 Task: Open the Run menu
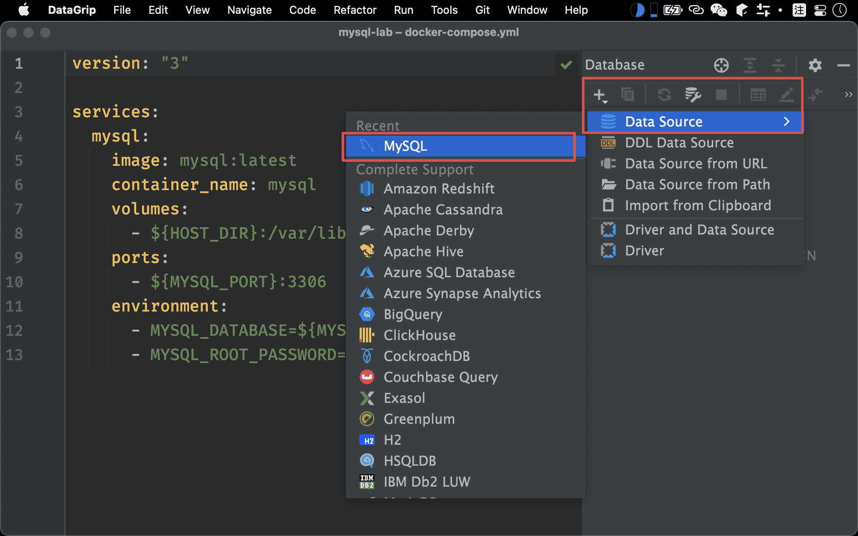(403, 10)
